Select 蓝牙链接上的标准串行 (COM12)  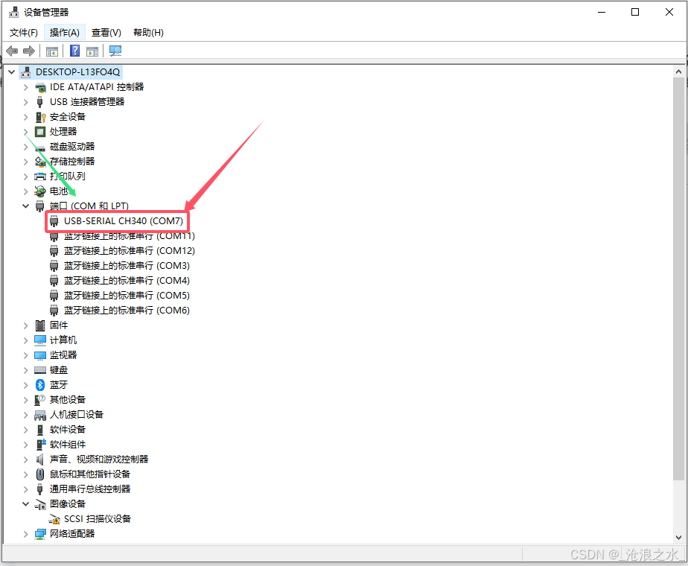130,251
